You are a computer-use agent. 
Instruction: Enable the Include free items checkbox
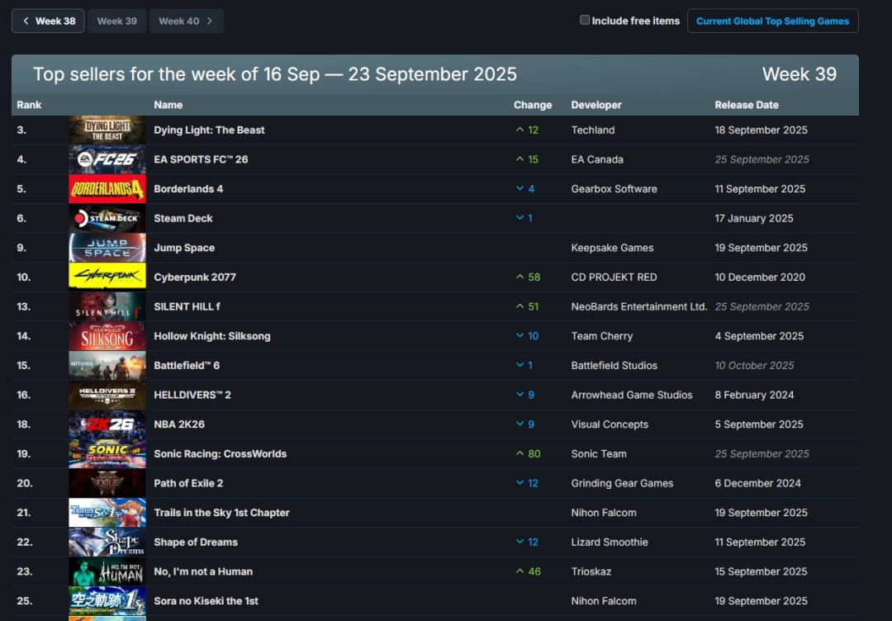(585, 21)
